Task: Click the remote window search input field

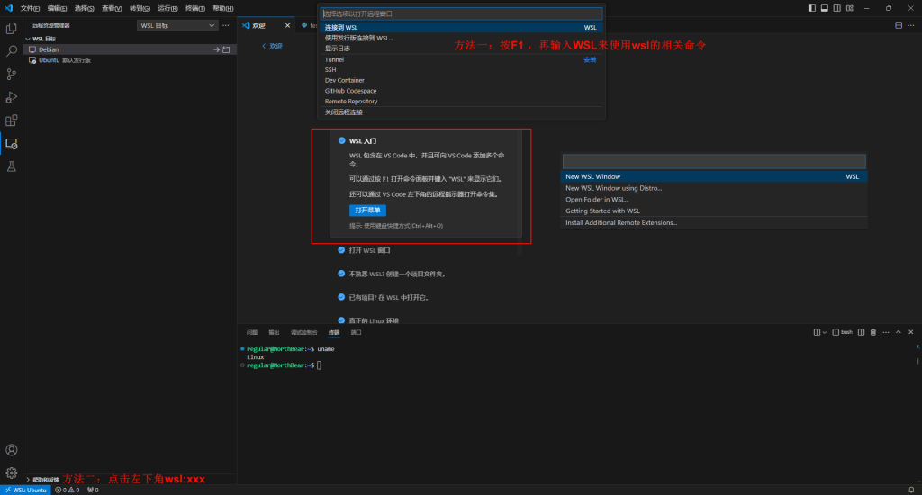Action: pos(461,14)
